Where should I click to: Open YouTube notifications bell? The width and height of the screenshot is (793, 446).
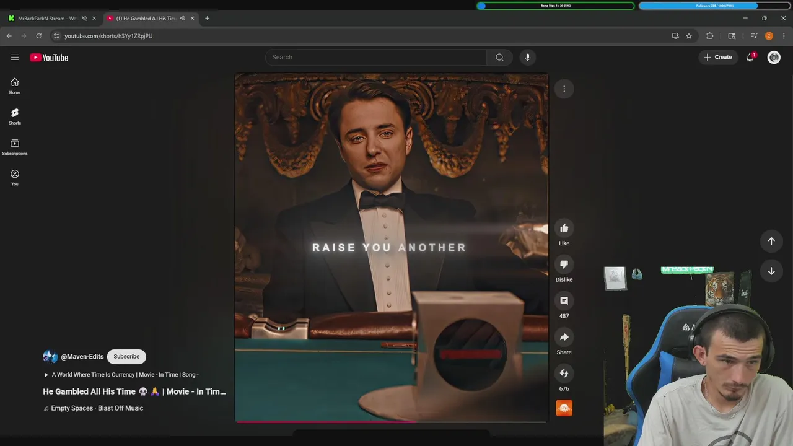point(750,57)
